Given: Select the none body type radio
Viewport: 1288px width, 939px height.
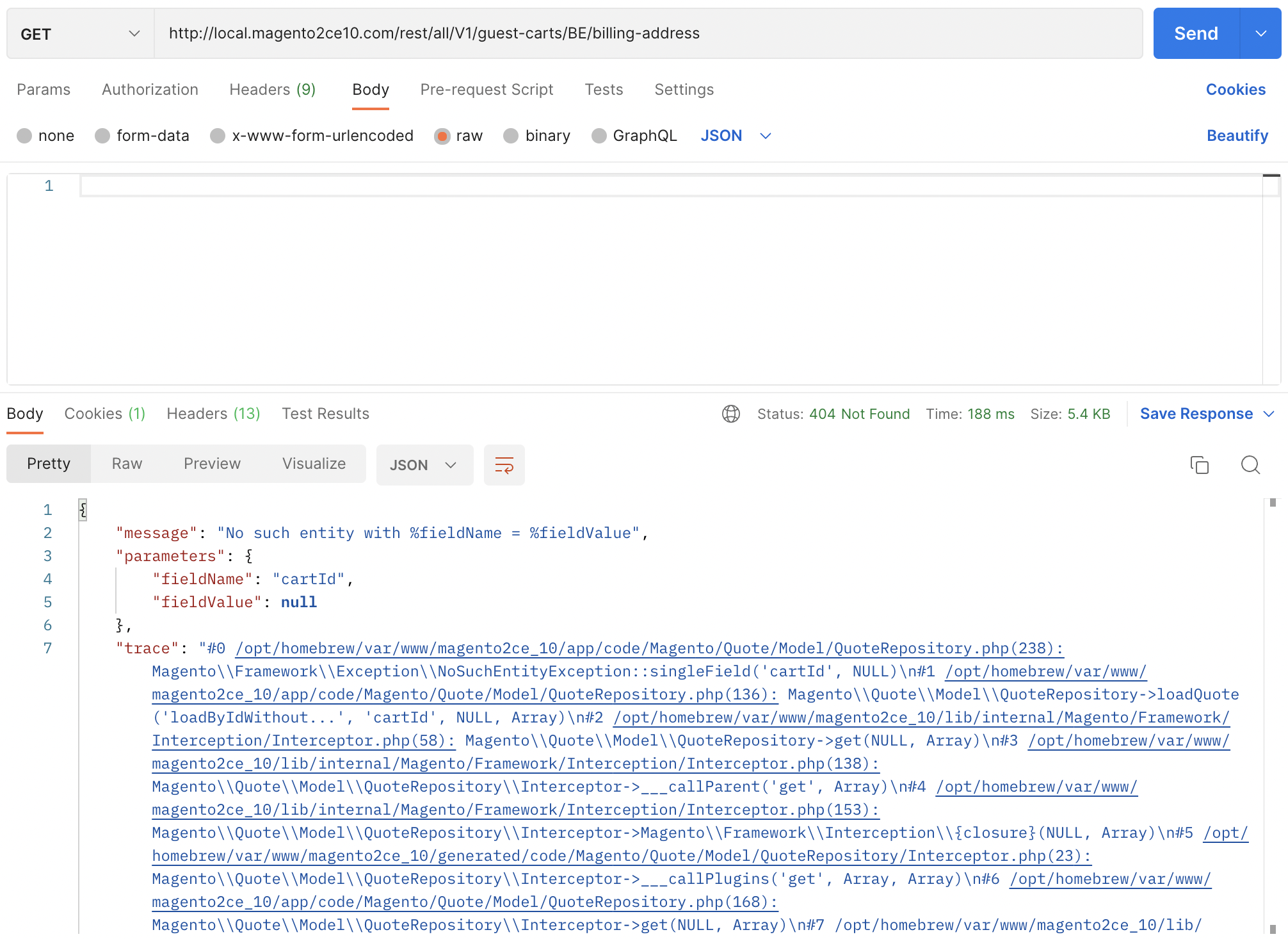Looking at the screenshot, I should pos(24,136).
